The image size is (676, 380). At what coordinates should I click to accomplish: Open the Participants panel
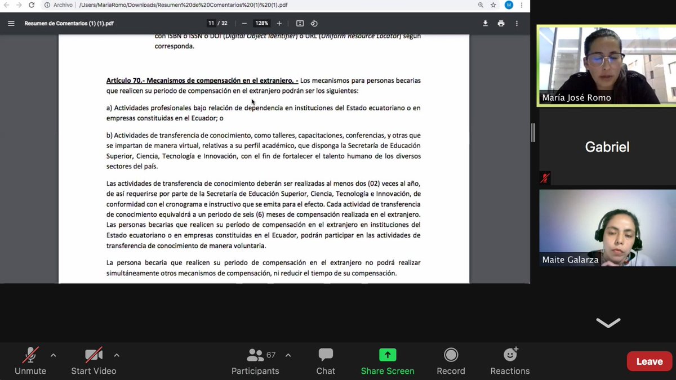point(255,361)
